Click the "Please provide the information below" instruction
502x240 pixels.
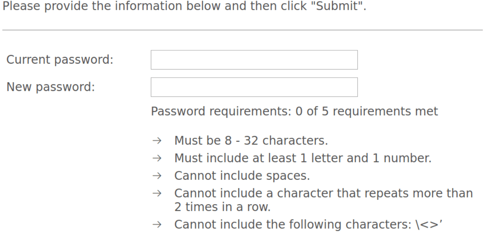[x=137, y=6]
